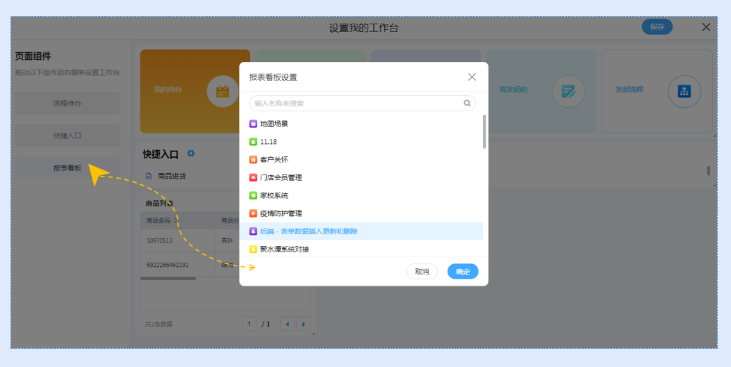Click the dialog list scrollbar thumb
This screenshot has height=367, width=731.
click(x=484, y=131)
